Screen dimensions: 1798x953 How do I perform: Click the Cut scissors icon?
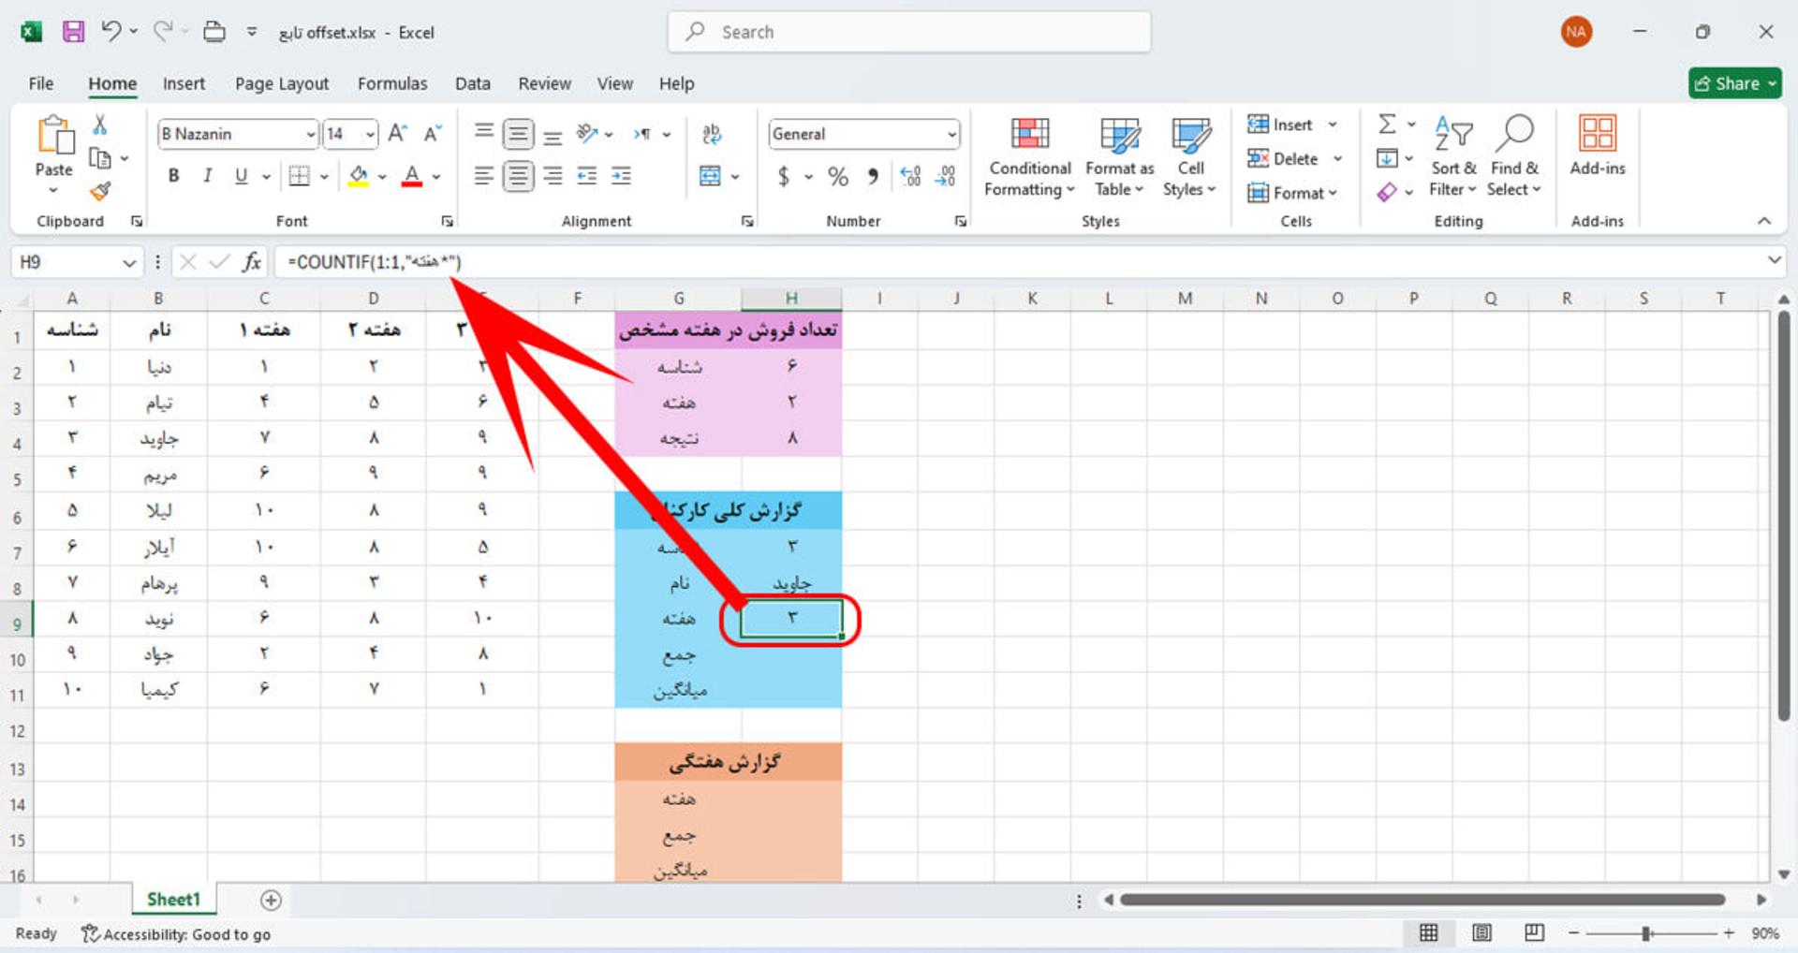pyautogui.click(x=99, y=125)
